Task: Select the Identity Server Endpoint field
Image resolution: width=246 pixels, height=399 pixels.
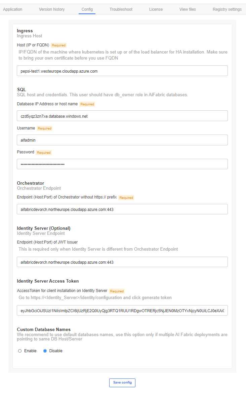Action: pos(122,262)
